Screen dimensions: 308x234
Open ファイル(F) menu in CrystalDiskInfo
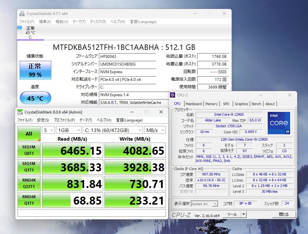(x=27, y=22)
